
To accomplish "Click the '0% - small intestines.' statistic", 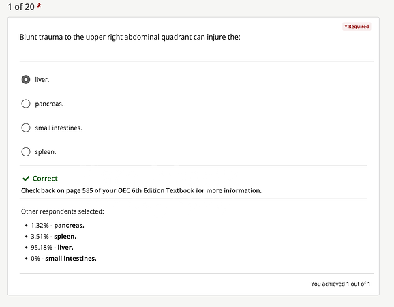I will tap(63, 259).
